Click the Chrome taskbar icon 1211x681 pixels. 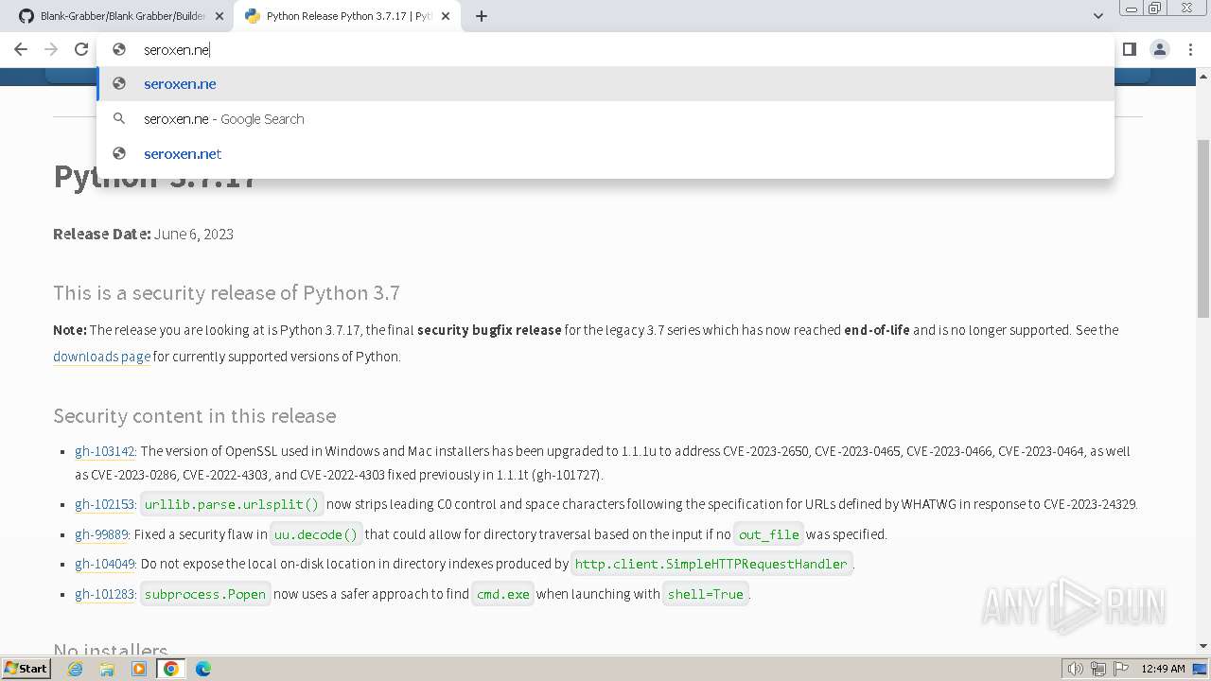click(171, 669)
